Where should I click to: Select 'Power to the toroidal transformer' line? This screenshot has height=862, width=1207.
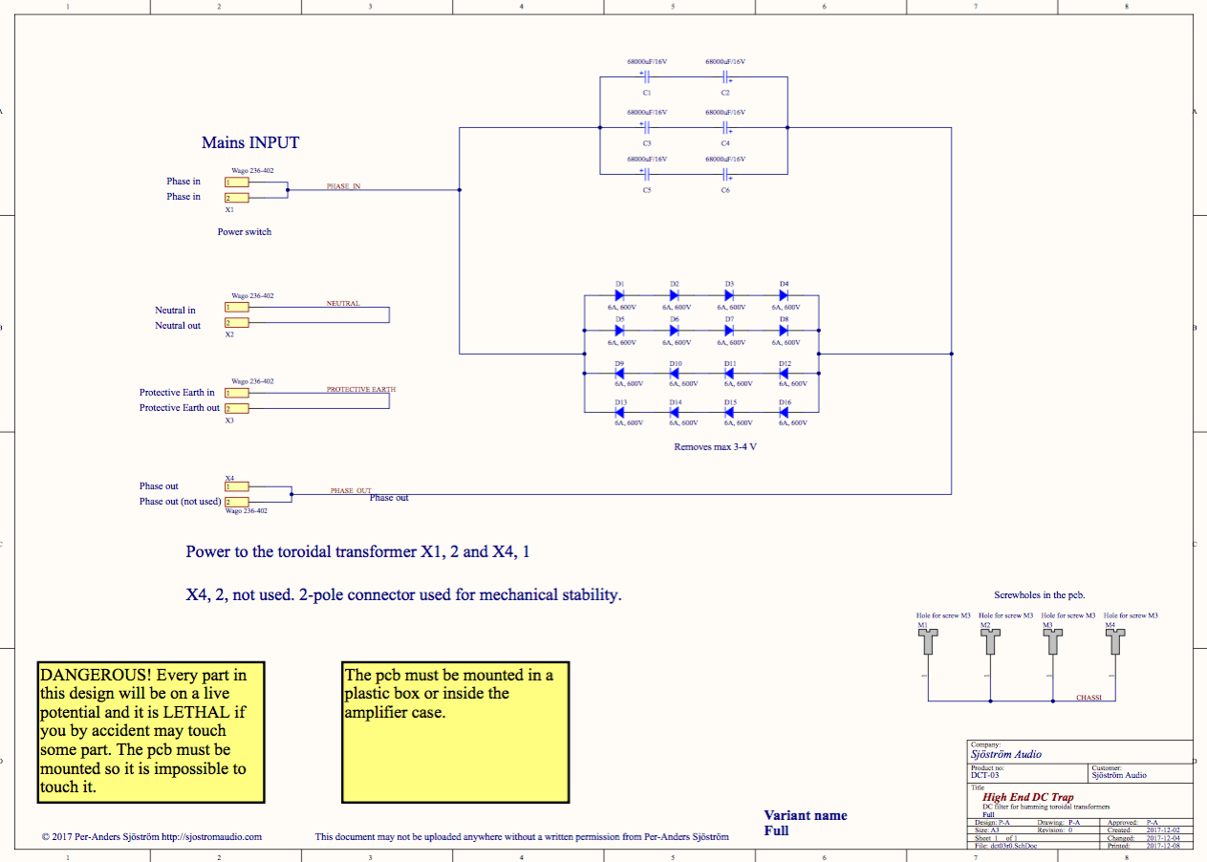[x=358, y=552]
